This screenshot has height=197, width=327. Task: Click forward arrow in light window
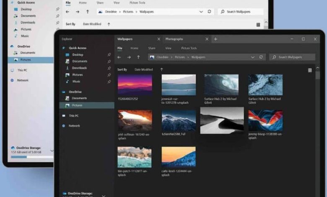point(78,12)
